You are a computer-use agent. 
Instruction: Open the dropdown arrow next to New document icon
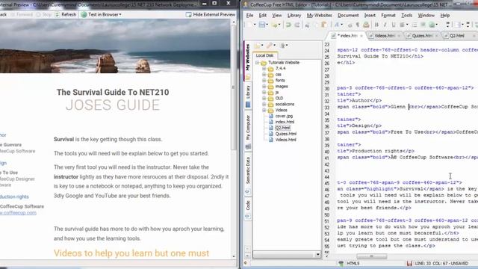[255, 25]
